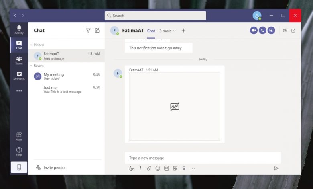
Task: Open the Help menu
Action: click(19, 152)
